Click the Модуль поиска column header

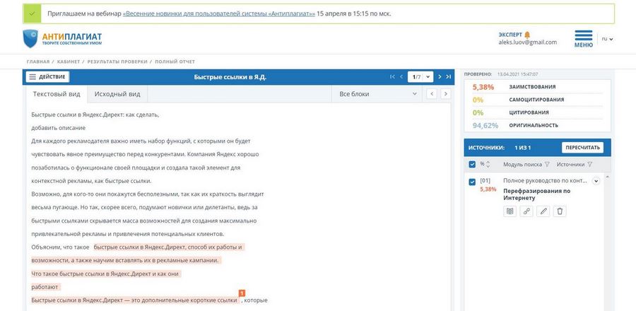pyautogui.click(x=522, y=165)
